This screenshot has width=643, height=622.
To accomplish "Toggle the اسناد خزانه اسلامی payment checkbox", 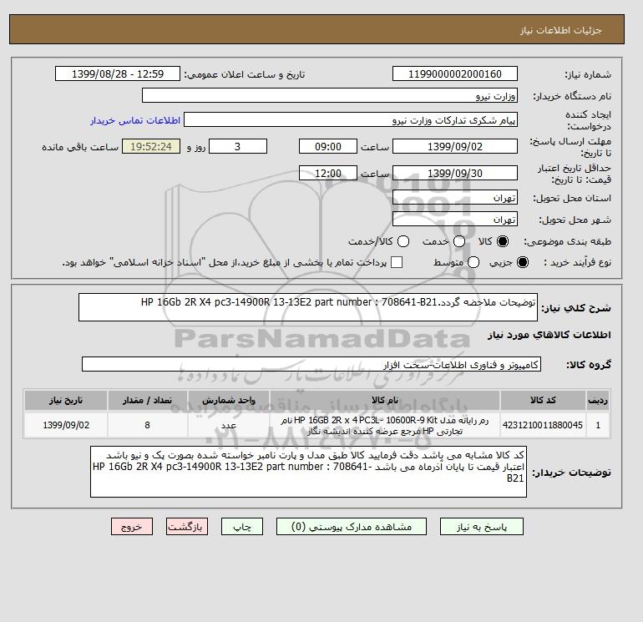I will [x=397, y=262].
